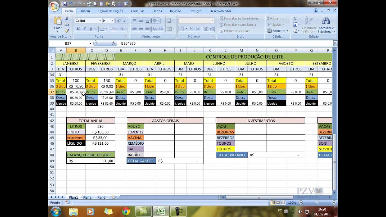Open Google Chrome from the taskbar
The width and height of the screenshot is (386, 217).
click(x=126, y=212)
